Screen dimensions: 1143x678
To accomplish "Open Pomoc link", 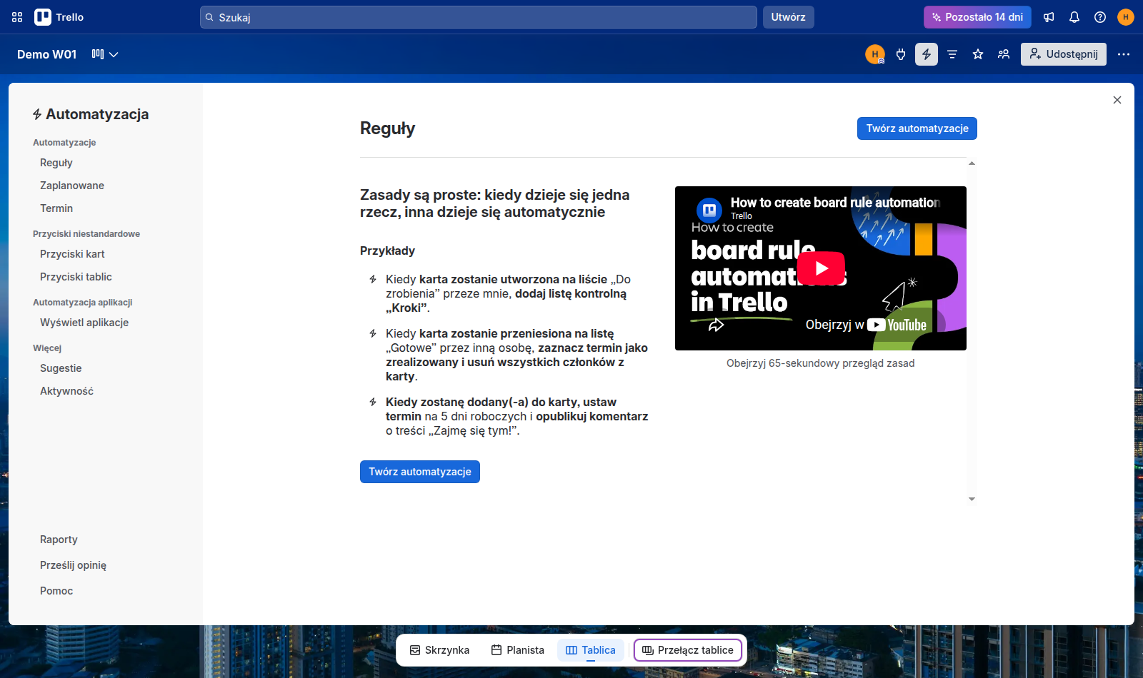I will point(56,591).
